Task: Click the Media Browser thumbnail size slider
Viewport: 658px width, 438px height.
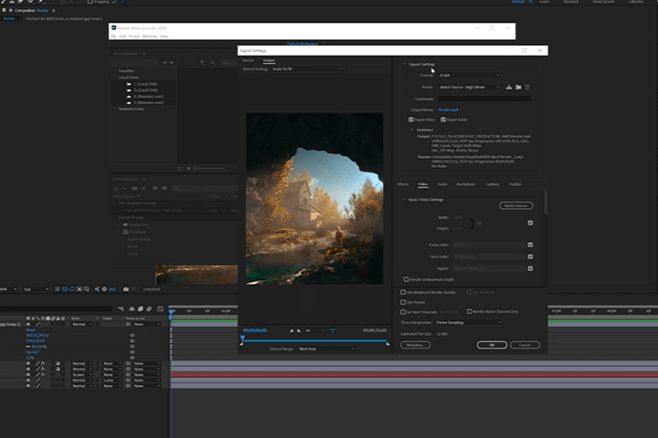Action: (209, 169)
